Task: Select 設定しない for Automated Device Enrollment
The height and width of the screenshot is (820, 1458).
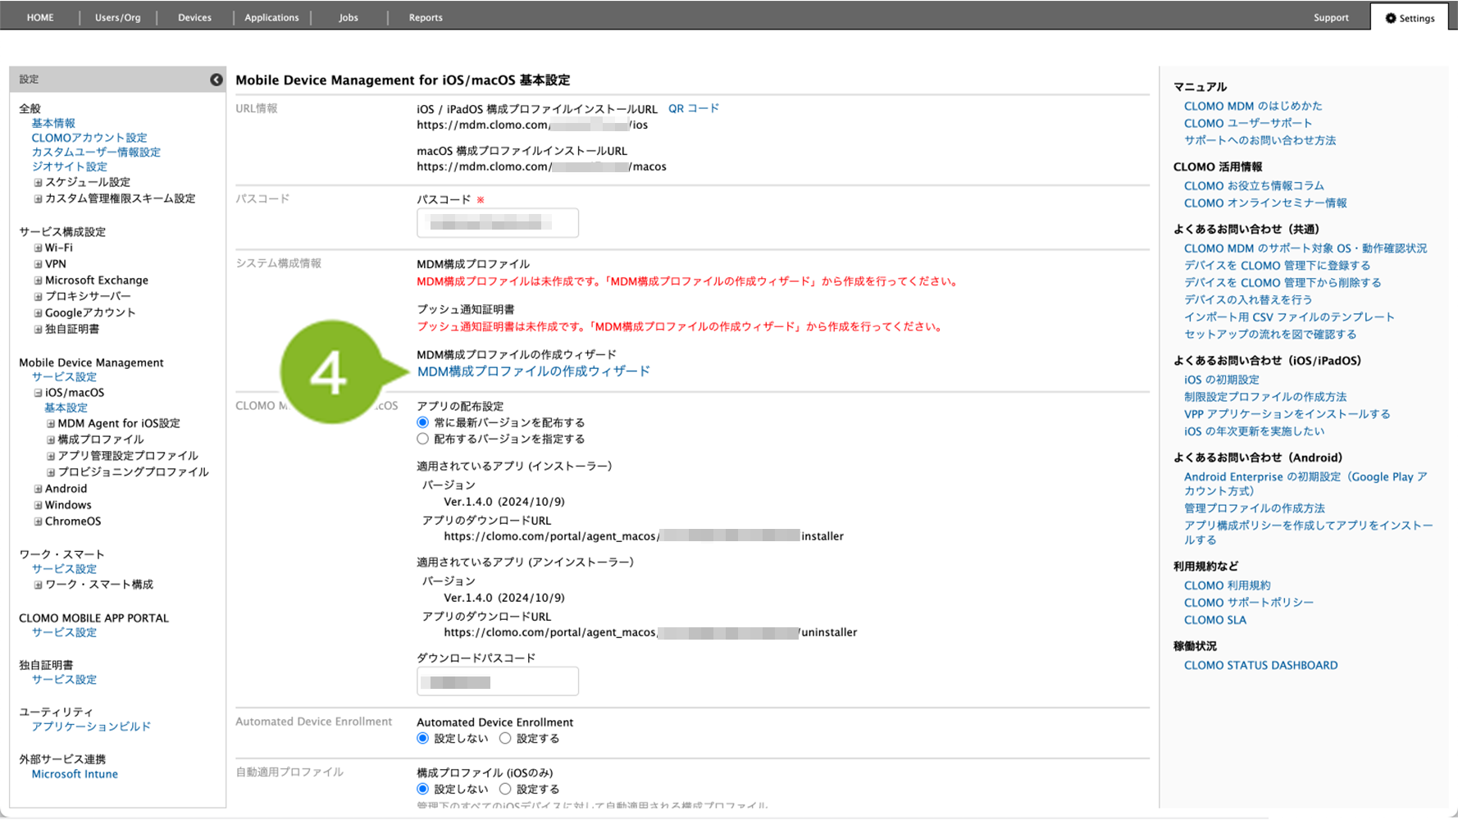Action: pyautogui.click(x=423, y=738)
